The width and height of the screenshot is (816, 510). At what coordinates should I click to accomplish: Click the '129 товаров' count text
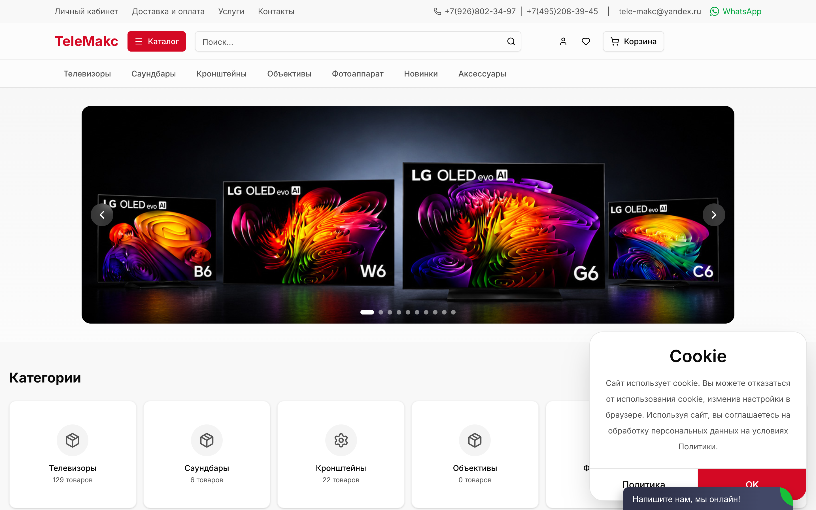(73, 480)
